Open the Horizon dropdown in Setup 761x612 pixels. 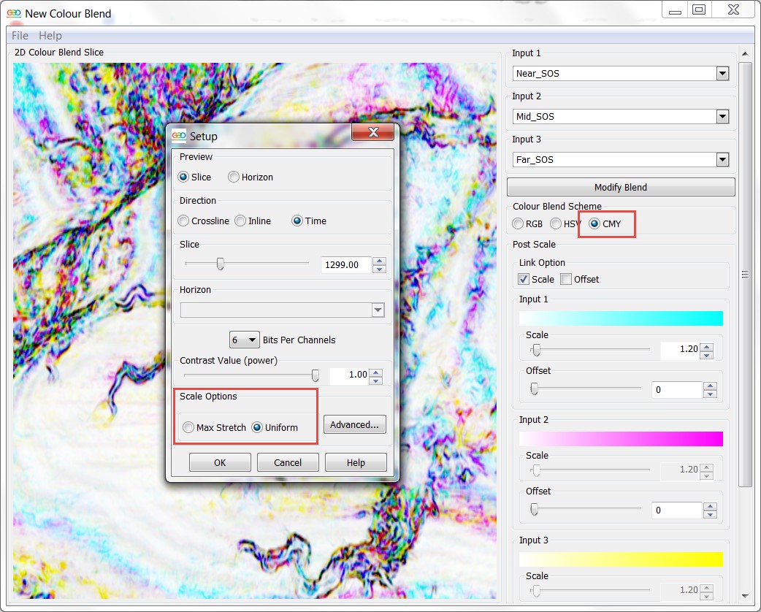tap(378, 310)
